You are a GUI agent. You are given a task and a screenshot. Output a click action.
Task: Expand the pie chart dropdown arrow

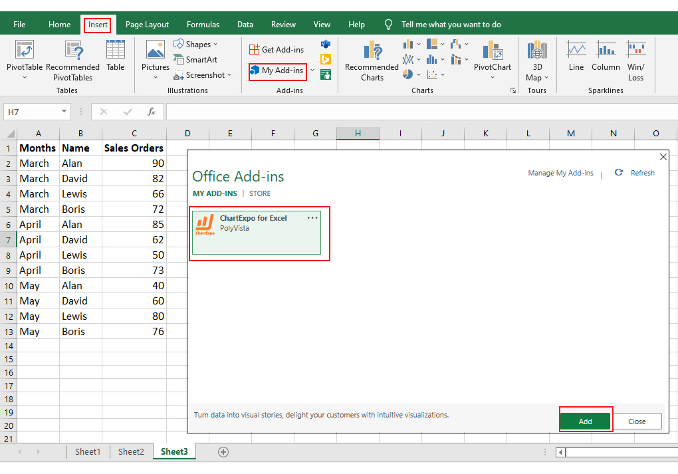(x=419, y=75)
